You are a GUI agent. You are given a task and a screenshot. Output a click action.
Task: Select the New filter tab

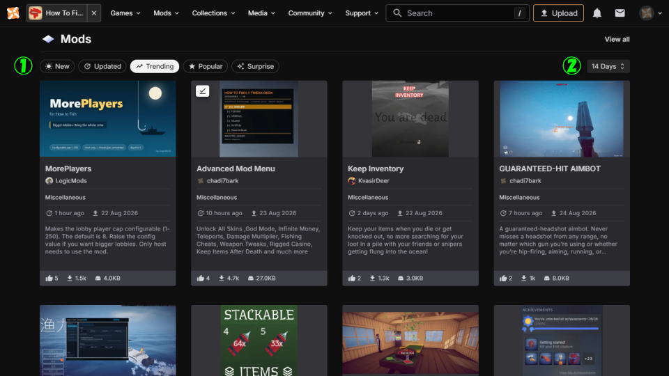click(57, 66)
